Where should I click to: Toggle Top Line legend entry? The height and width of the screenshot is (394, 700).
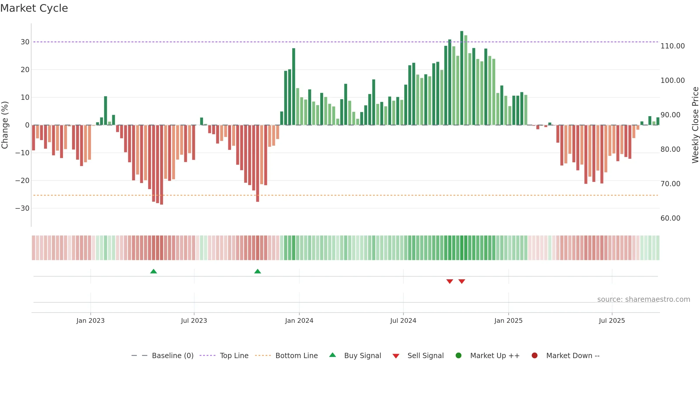point(224,355)
